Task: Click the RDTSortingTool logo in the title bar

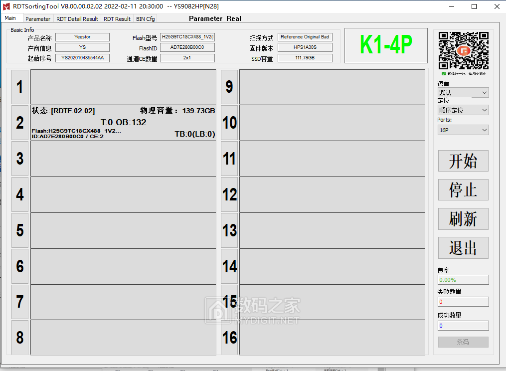Action: (x=6, y=6)
